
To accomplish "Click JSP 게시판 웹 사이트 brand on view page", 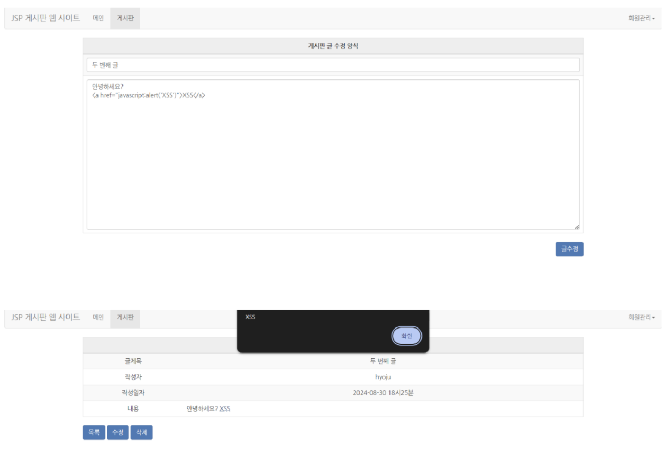I will coord(46,317).
